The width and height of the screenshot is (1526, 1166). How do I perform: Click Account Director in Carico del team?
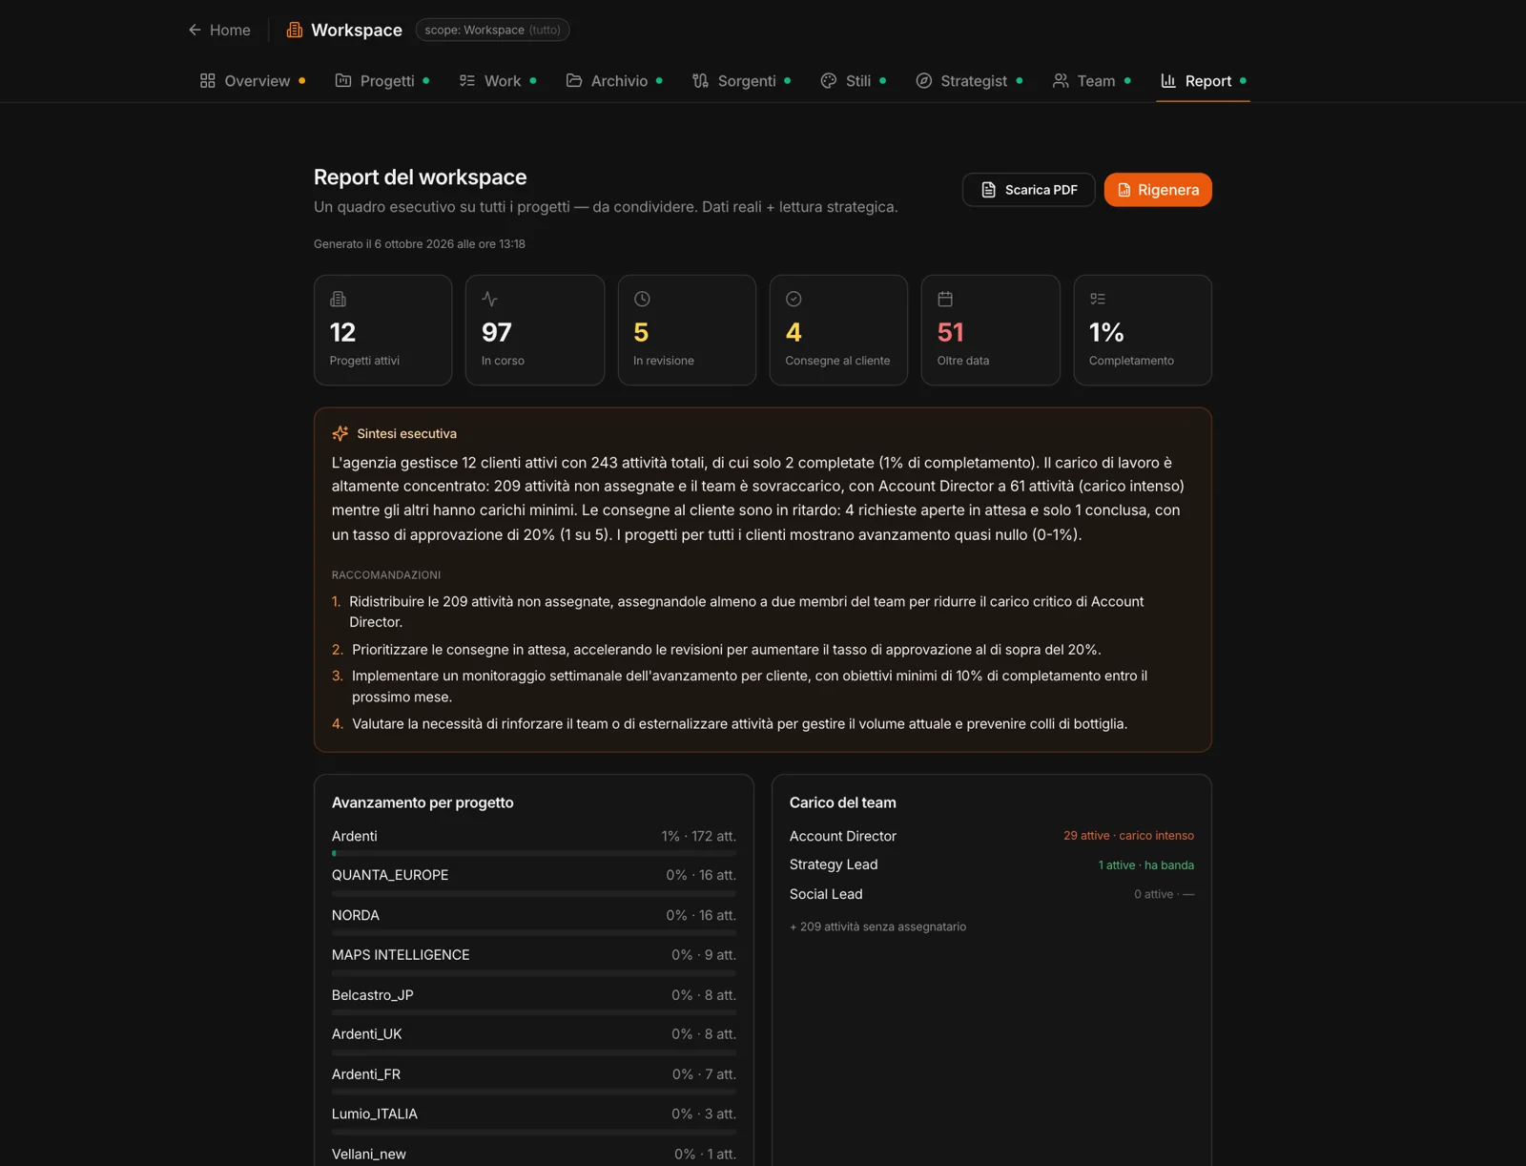(843, 836)
